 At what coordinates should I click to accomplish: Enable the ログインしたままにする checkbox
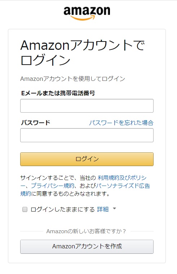[25, 209]
